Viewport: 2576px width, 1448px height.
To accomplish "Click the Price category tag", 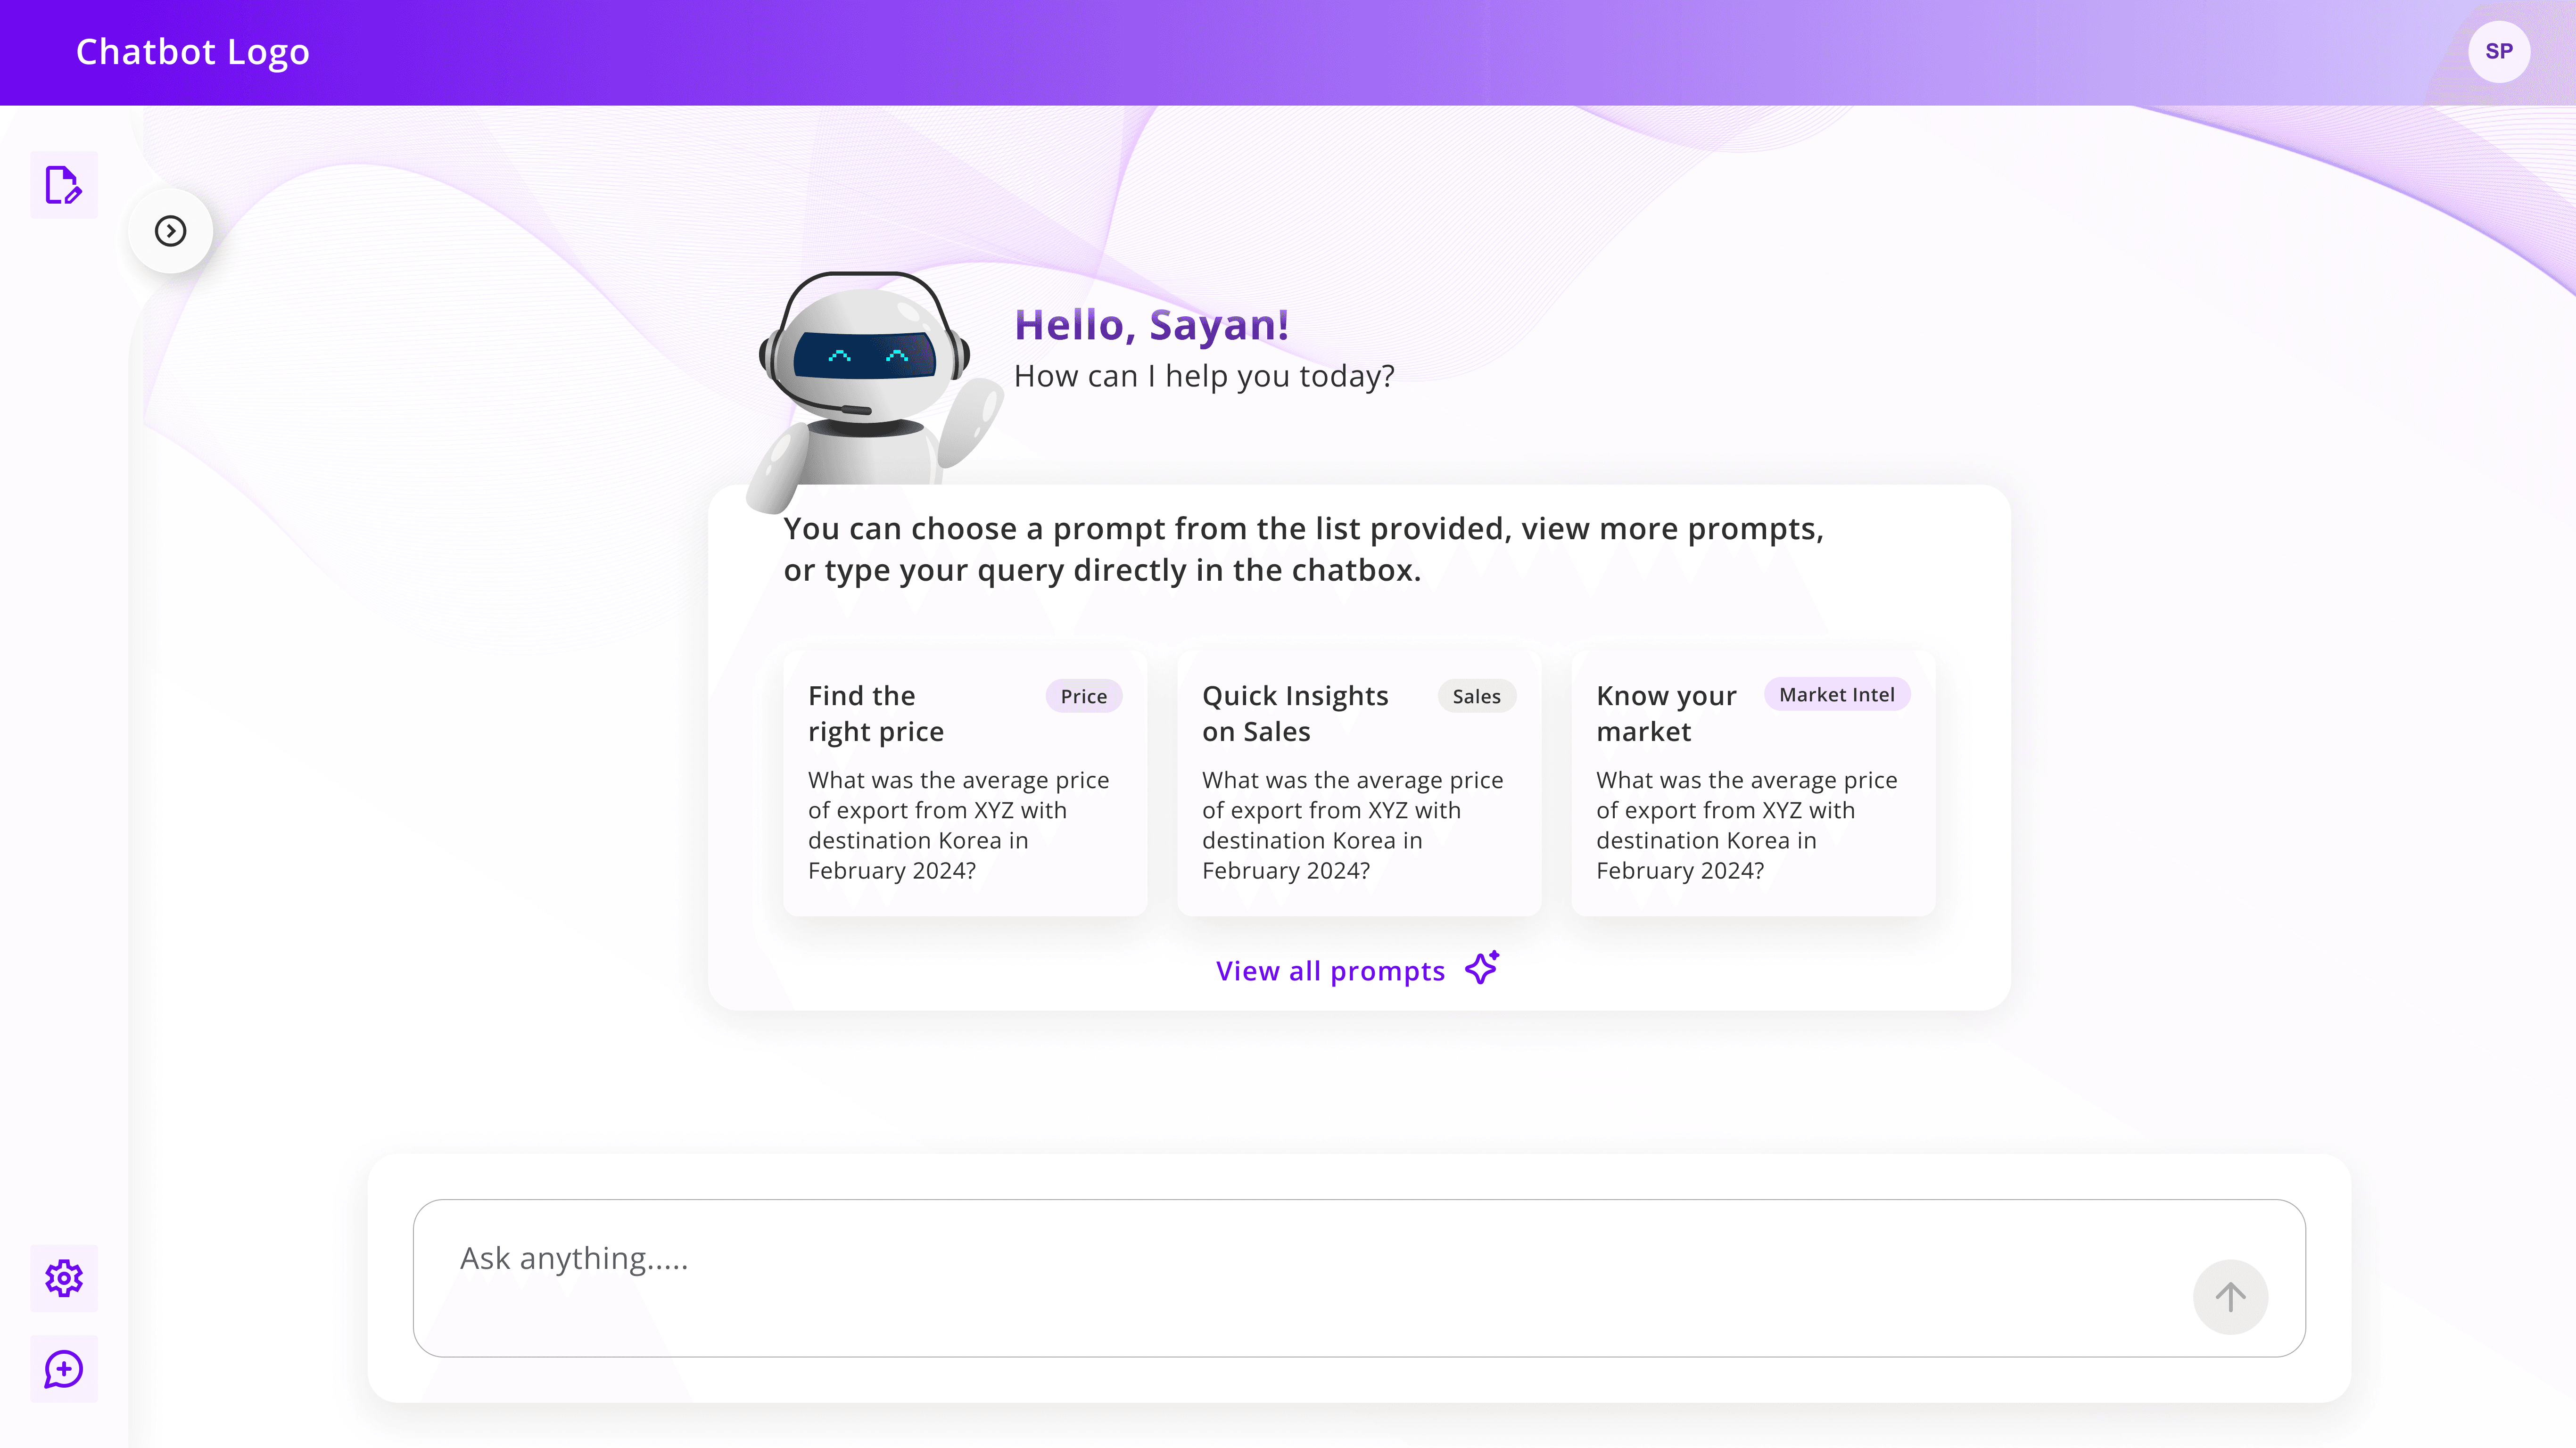I will [x=1083, y=696].
